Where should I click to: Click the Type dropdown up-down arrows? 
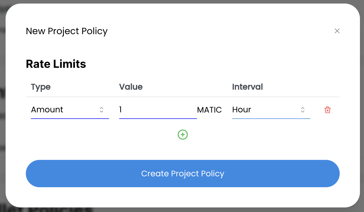click(x=102, y=110)
